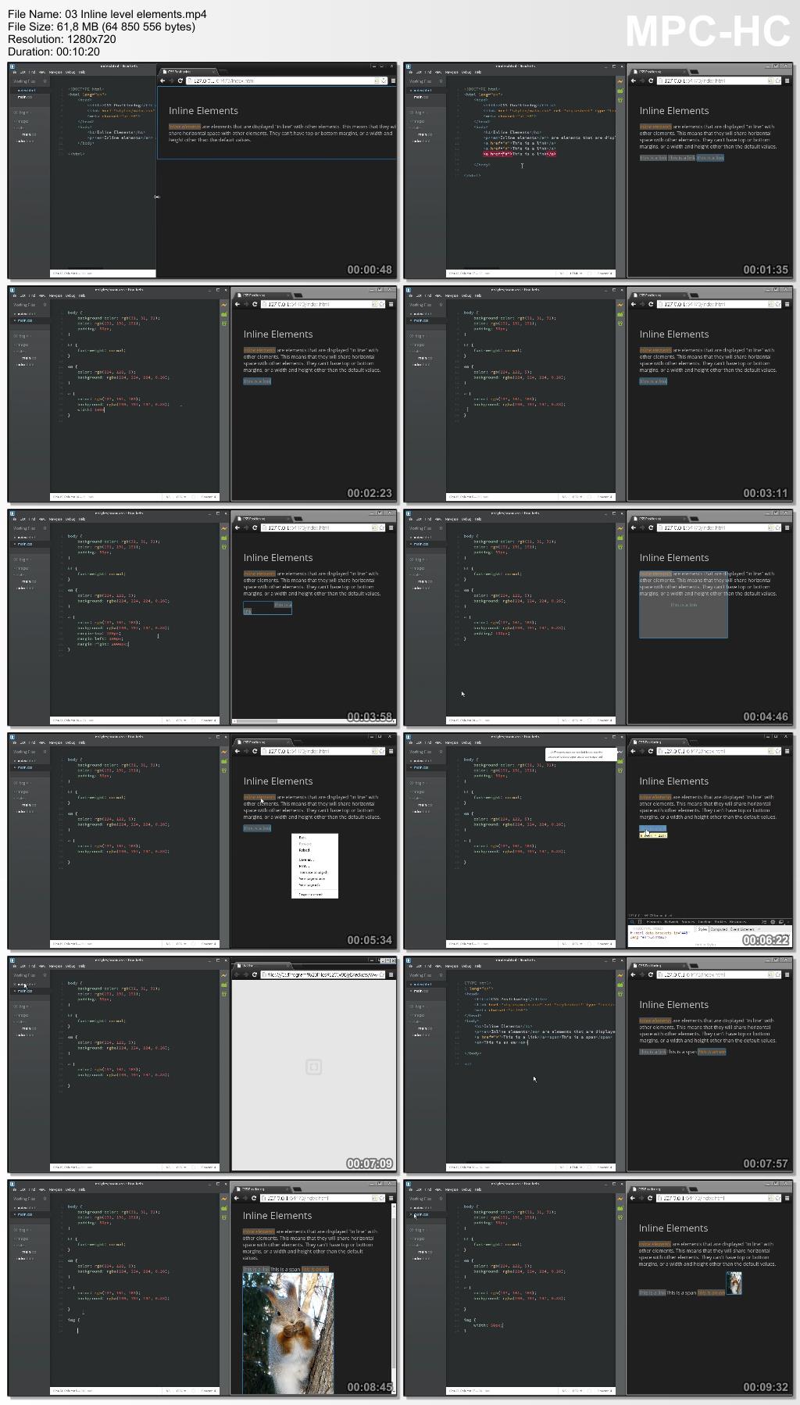Click the loading placeholder icon in 00:07:09 frame

pos(313,1067)
